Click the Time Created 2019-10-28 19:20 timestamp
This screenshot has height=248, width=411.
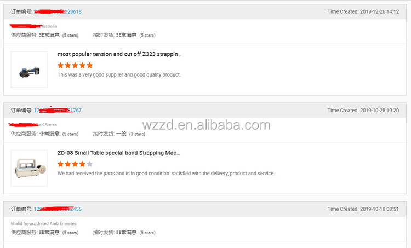(x=363, y=111)
